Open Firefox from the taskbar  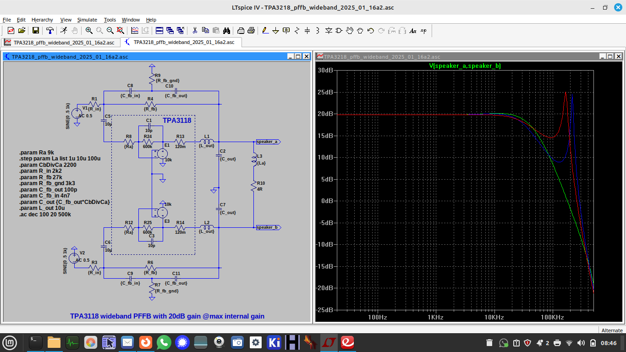(x=146, y=342)
